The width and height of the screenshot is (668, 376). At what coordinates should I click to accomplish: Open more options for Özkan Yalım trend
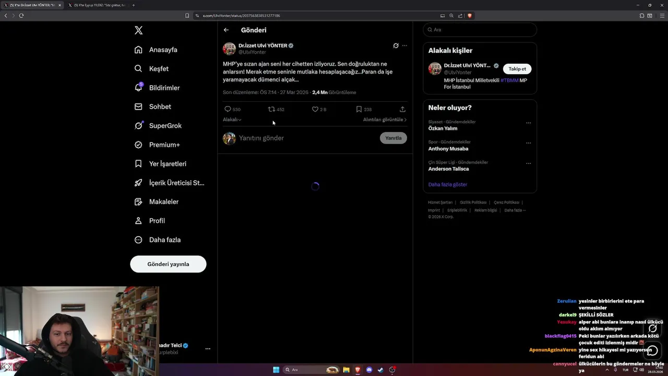pos(528,123)
